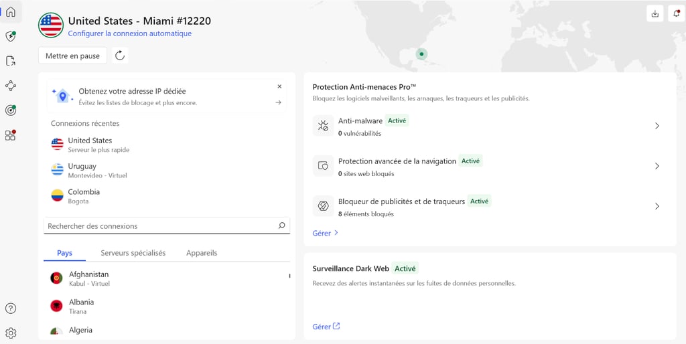Click the Albania flag icon
686x344 pixels.
(56, 306)
